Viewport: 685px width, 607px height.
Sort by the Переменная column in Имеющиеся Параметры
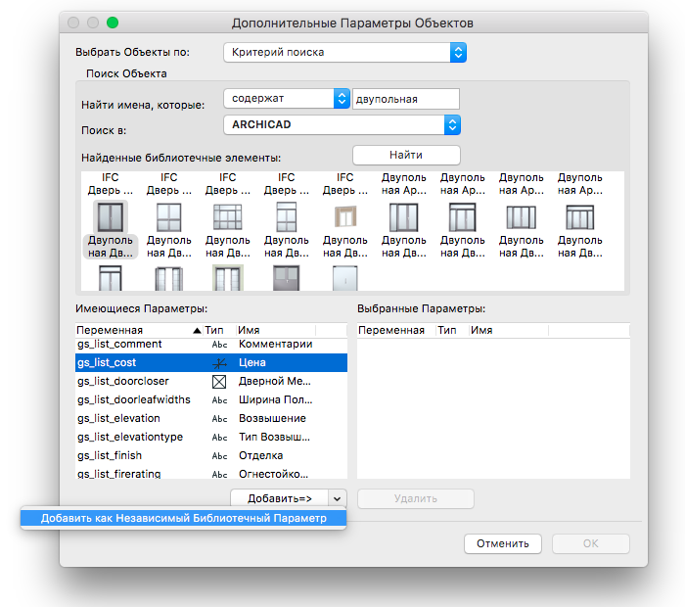(x=139, y=330)
